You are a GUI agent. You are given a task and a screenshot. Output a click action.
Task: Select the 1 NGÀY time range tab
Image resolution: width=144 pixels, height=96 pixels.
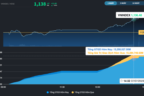coord(111,3)
